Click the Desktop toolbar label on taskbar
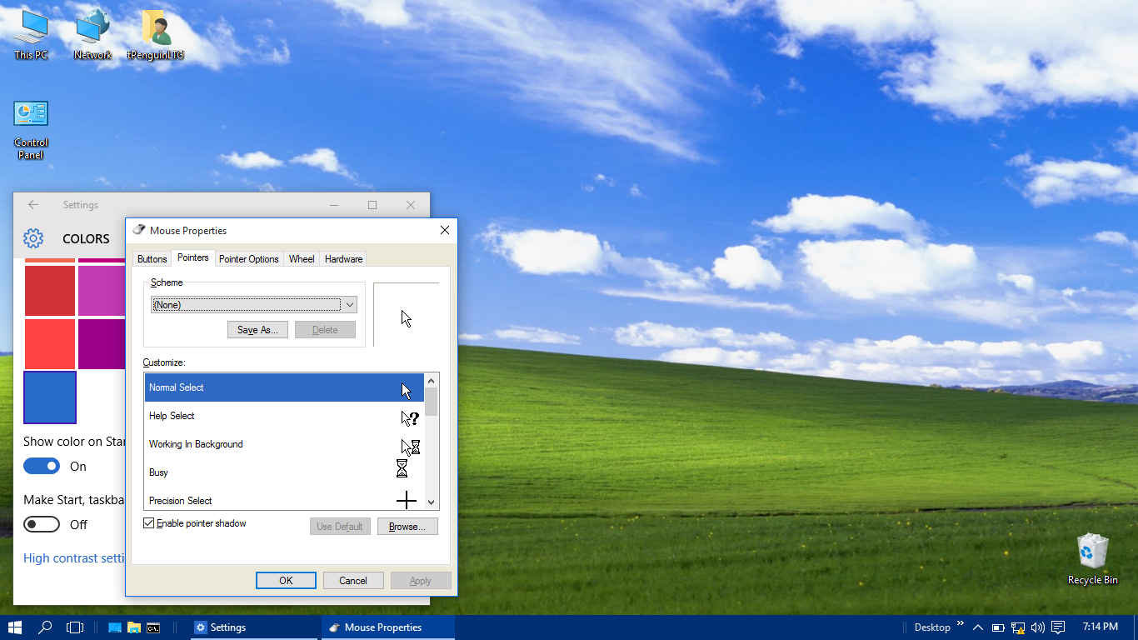The width and height of the screenshot is (1138, 640). (932, 627)
